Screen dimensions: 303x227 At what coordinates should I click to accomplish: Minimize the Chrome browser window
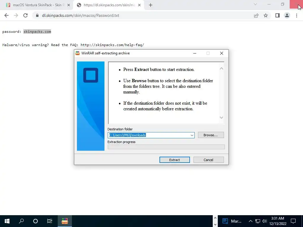(x=269, y=4)
